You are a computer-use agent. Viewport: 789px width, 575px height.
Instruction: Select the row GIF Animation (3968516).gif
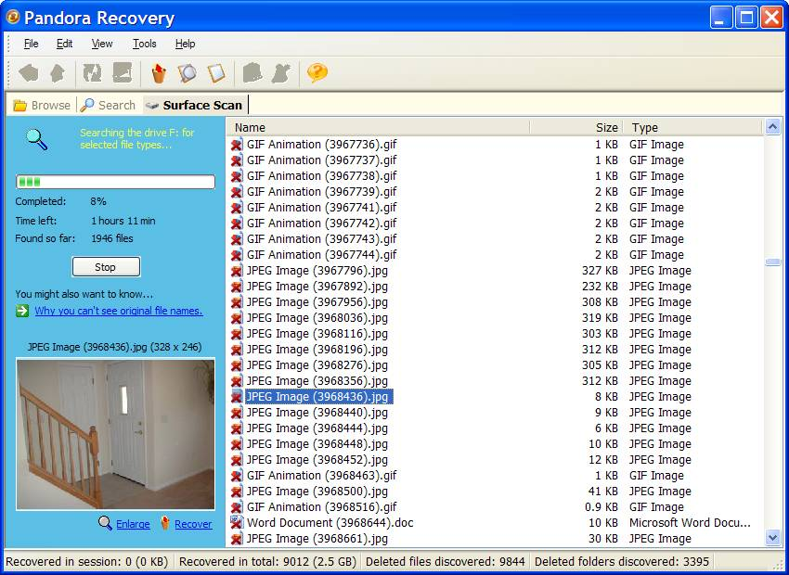tap(496, 507)
